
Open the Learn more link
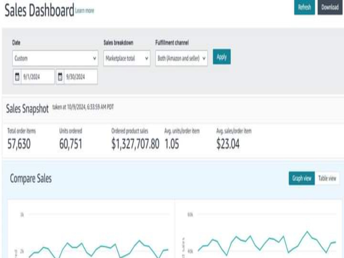click(x=85, y=11)
